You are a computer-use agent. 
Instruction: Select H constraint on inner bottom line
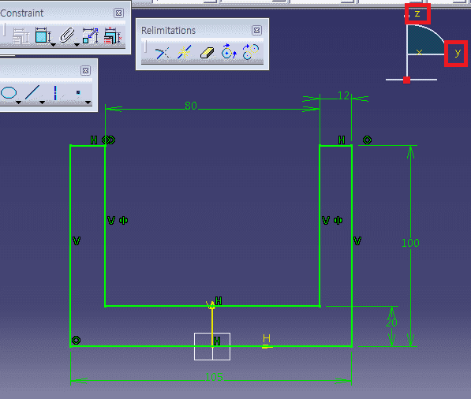click(219, 300)
